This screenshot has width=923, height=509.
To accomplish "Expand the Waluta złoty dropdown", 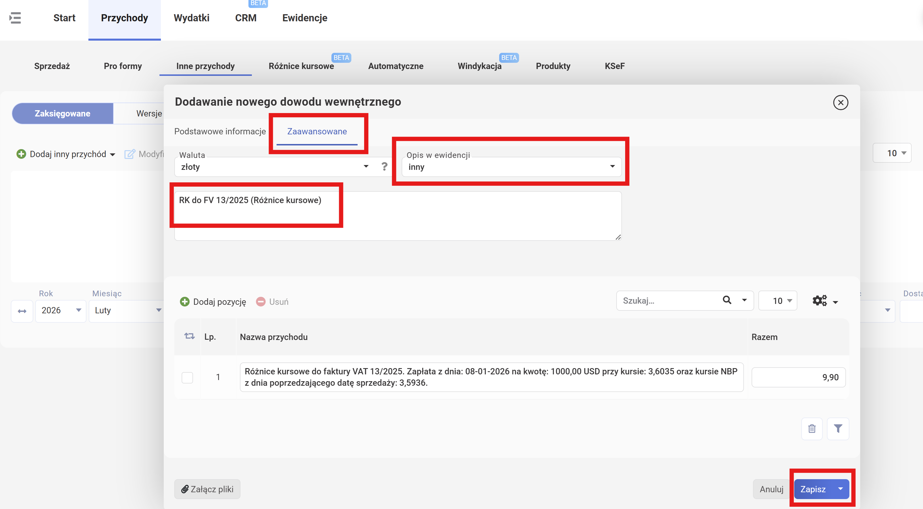I will (x=272, y=167).
